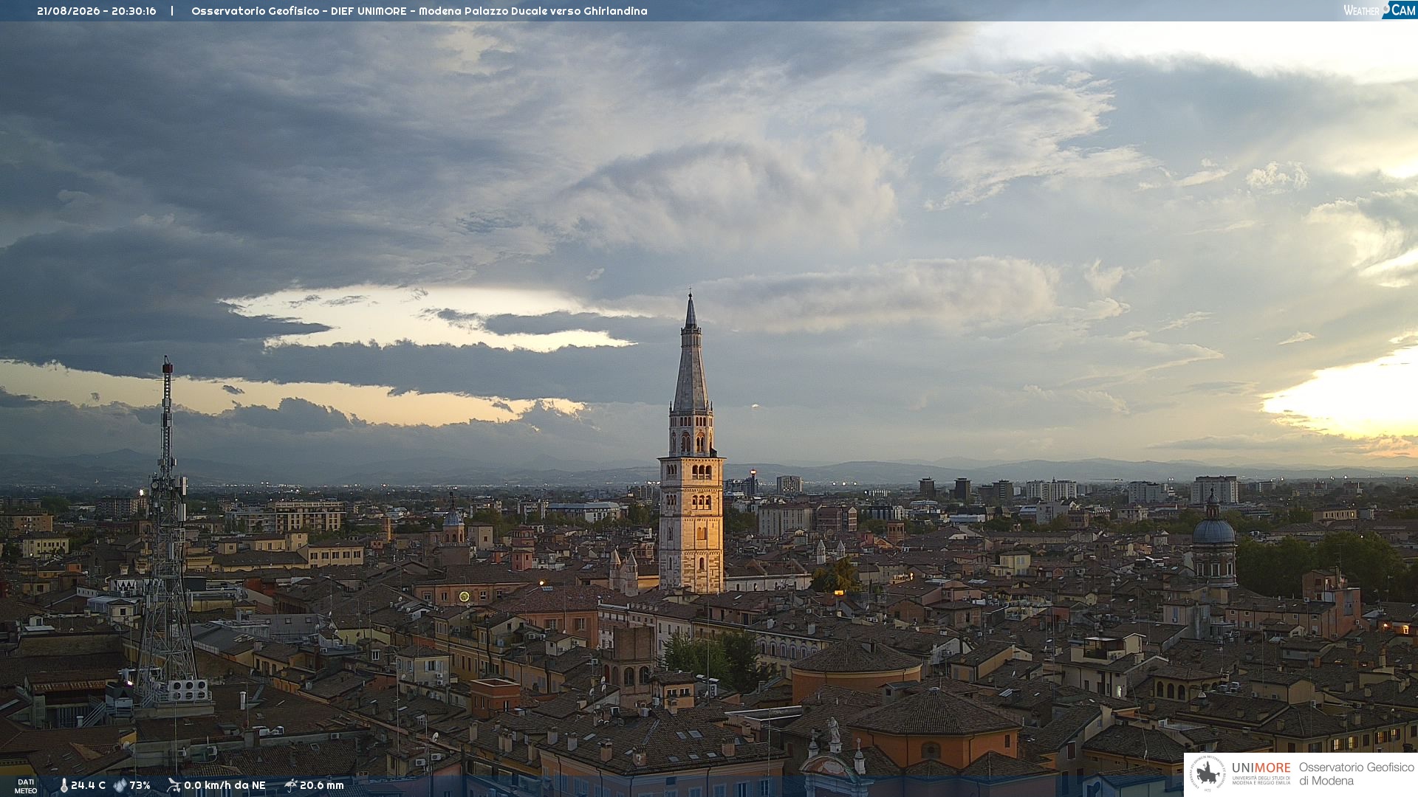
Task: Click the 0.0 km/h da NE wind reading
Action: pos(225,786)
